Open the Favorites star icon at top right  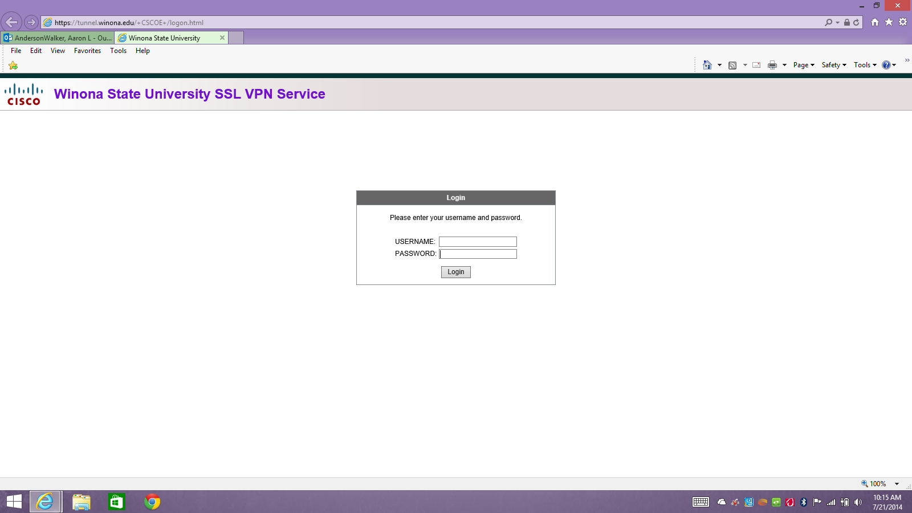tap(889, 22)
